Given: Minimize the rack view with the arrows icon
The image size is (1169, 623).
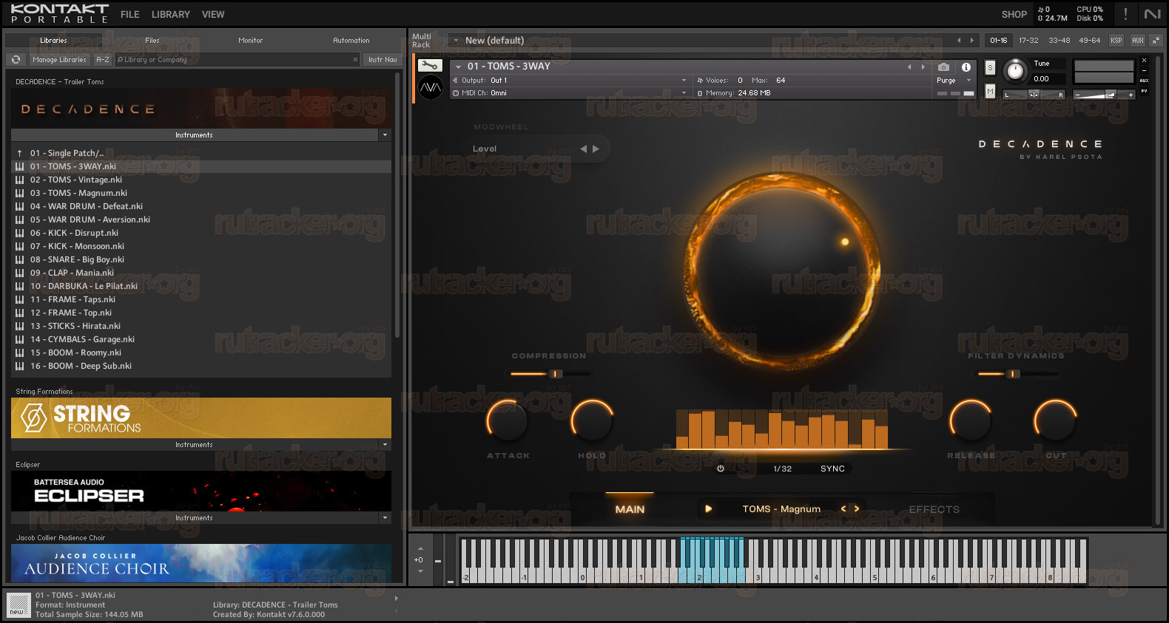Looking at the screenshot, I should (1156, 41).
